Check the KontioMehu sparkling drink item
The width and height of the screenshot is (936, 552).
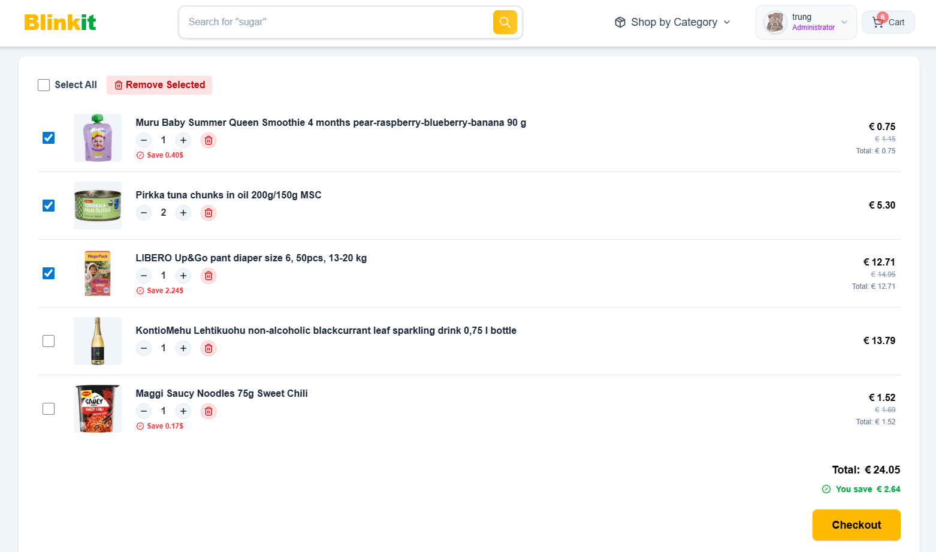coord(49,341)
